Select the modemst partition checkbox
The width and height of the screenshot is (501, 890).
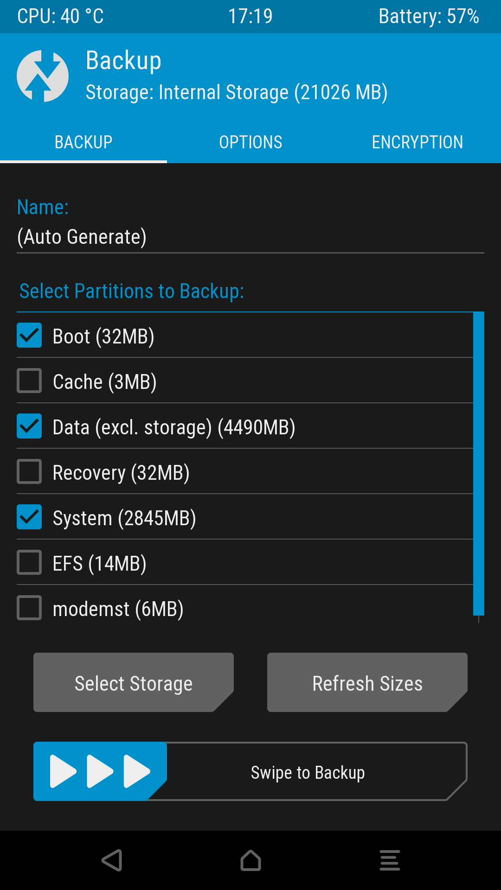29,608
